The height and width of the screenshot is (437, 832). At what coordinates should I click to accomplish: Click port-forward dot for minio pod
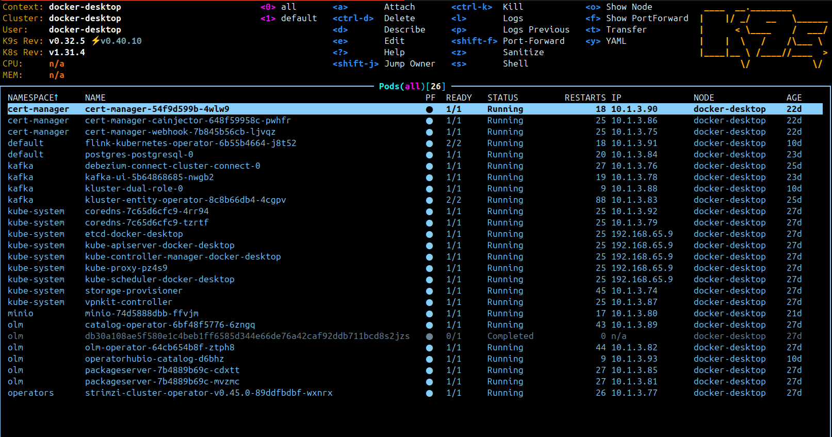[429, 314]
